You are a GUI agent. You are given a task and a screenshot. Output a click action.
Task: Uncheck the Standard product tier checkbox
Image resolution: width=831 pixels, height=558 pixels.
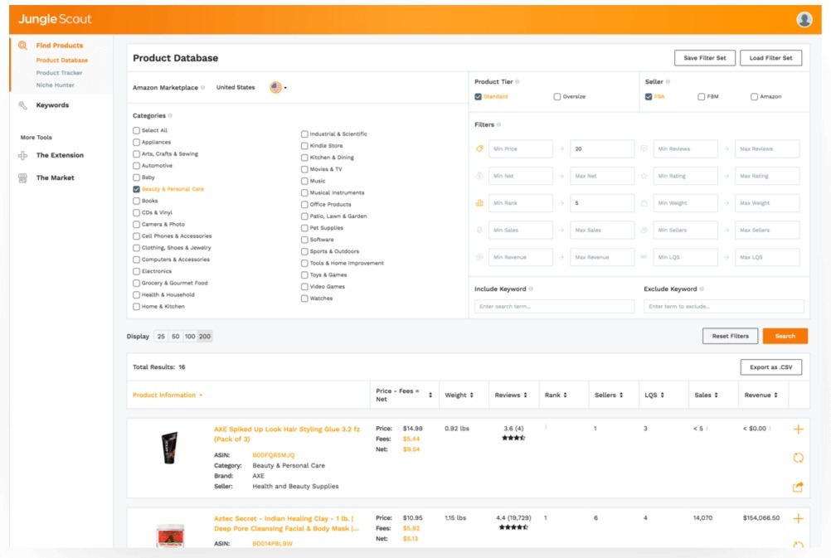click(x=478, y=96)
